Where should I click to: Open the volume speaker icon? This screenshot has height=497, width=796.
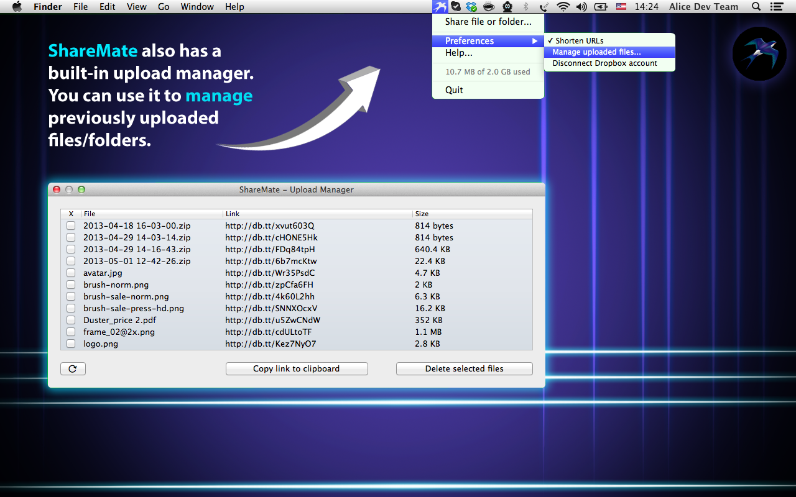[x=581, y=7]
